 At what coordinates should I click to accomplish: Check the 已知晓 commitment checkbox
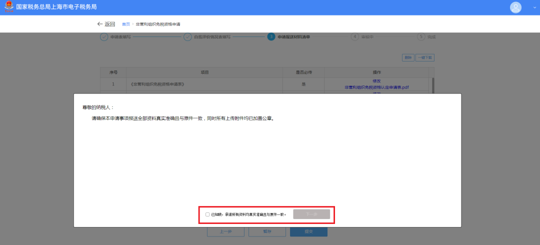[207, 214]
